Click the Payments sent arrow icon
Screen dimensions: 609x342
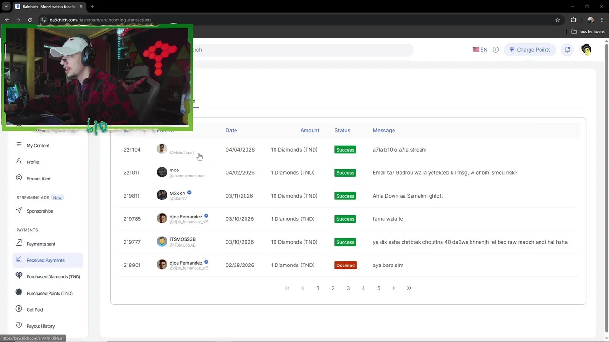pos(19,243)
